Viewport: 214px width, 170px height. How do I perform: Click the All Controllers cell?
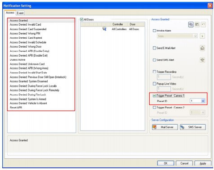click(x=119, y=29)
